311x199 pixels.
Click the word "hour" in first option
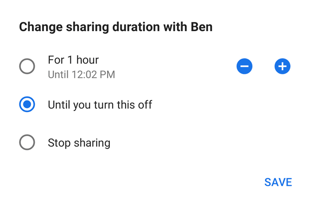86,60
